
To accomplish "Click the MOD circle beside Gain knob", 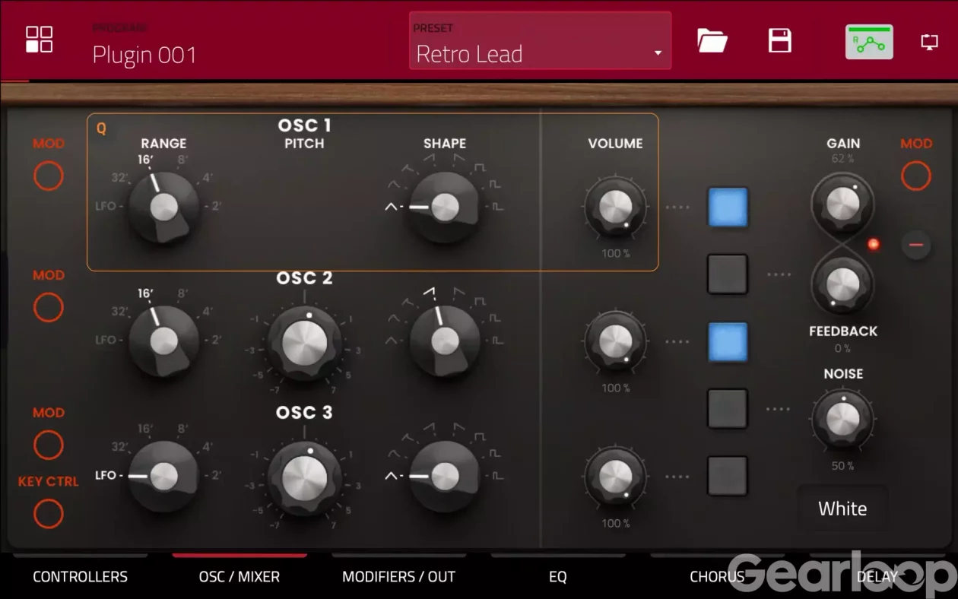I will pos(915,176).
